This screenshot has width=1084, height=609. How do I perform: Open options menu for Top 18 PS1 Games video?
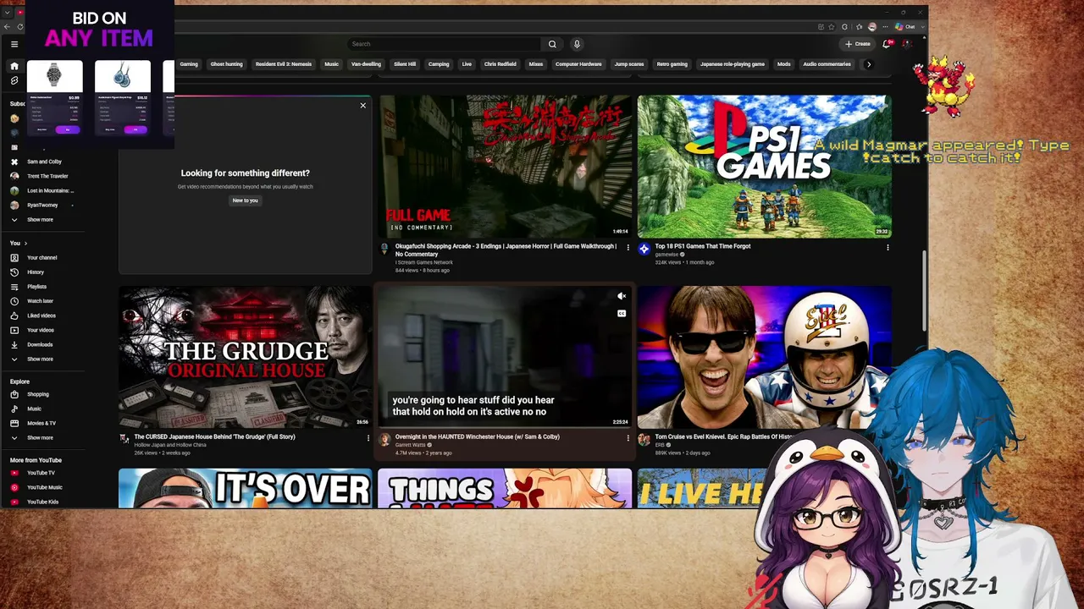pos(888,248)
